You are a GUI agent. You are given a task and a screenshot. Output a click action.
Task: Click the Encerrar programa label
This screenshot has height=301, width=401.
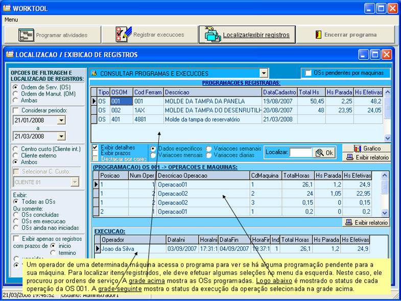click(350, 35)
